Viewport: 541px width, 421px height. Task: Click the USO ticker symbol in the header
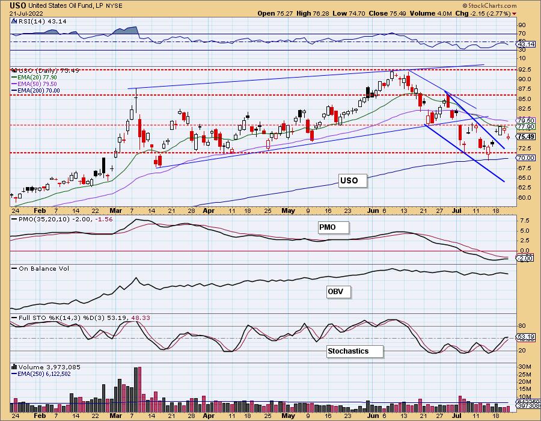(18, 5)
